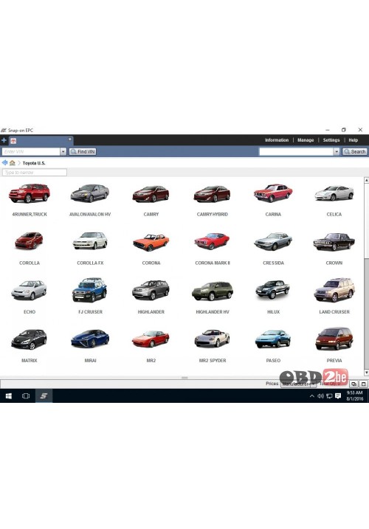
Task: Click the cascade windows icon in status bar
Action: [x=354, y=384]
